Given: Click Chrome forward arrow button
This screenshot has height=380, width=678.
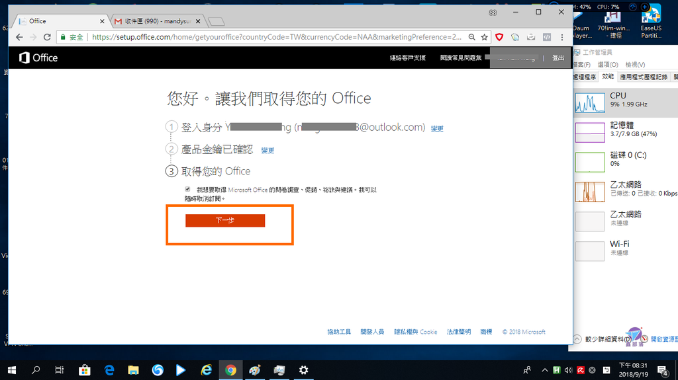Looking at the screenshot, I should tap(33, 37).
